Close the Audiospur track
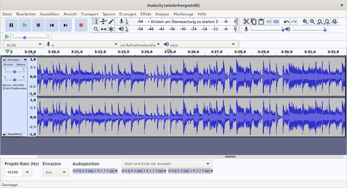The height and width of the screenshot is (188, 347). click(4, 60)
